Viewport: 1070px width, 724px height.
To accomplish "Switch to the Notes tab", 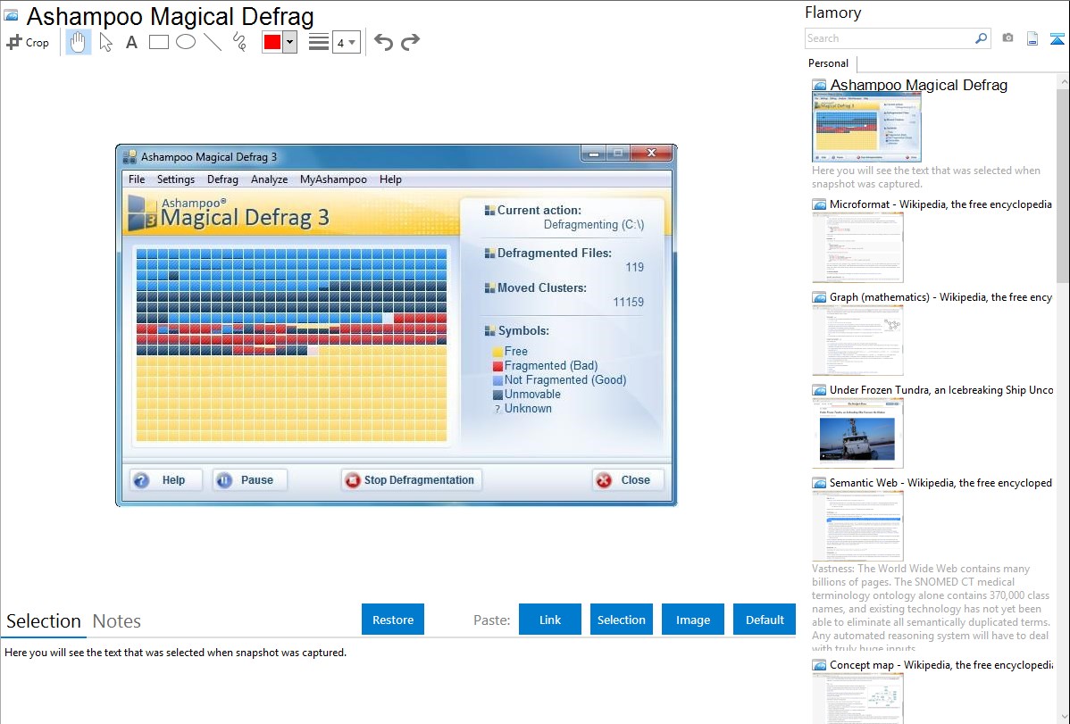I will 117,621.
